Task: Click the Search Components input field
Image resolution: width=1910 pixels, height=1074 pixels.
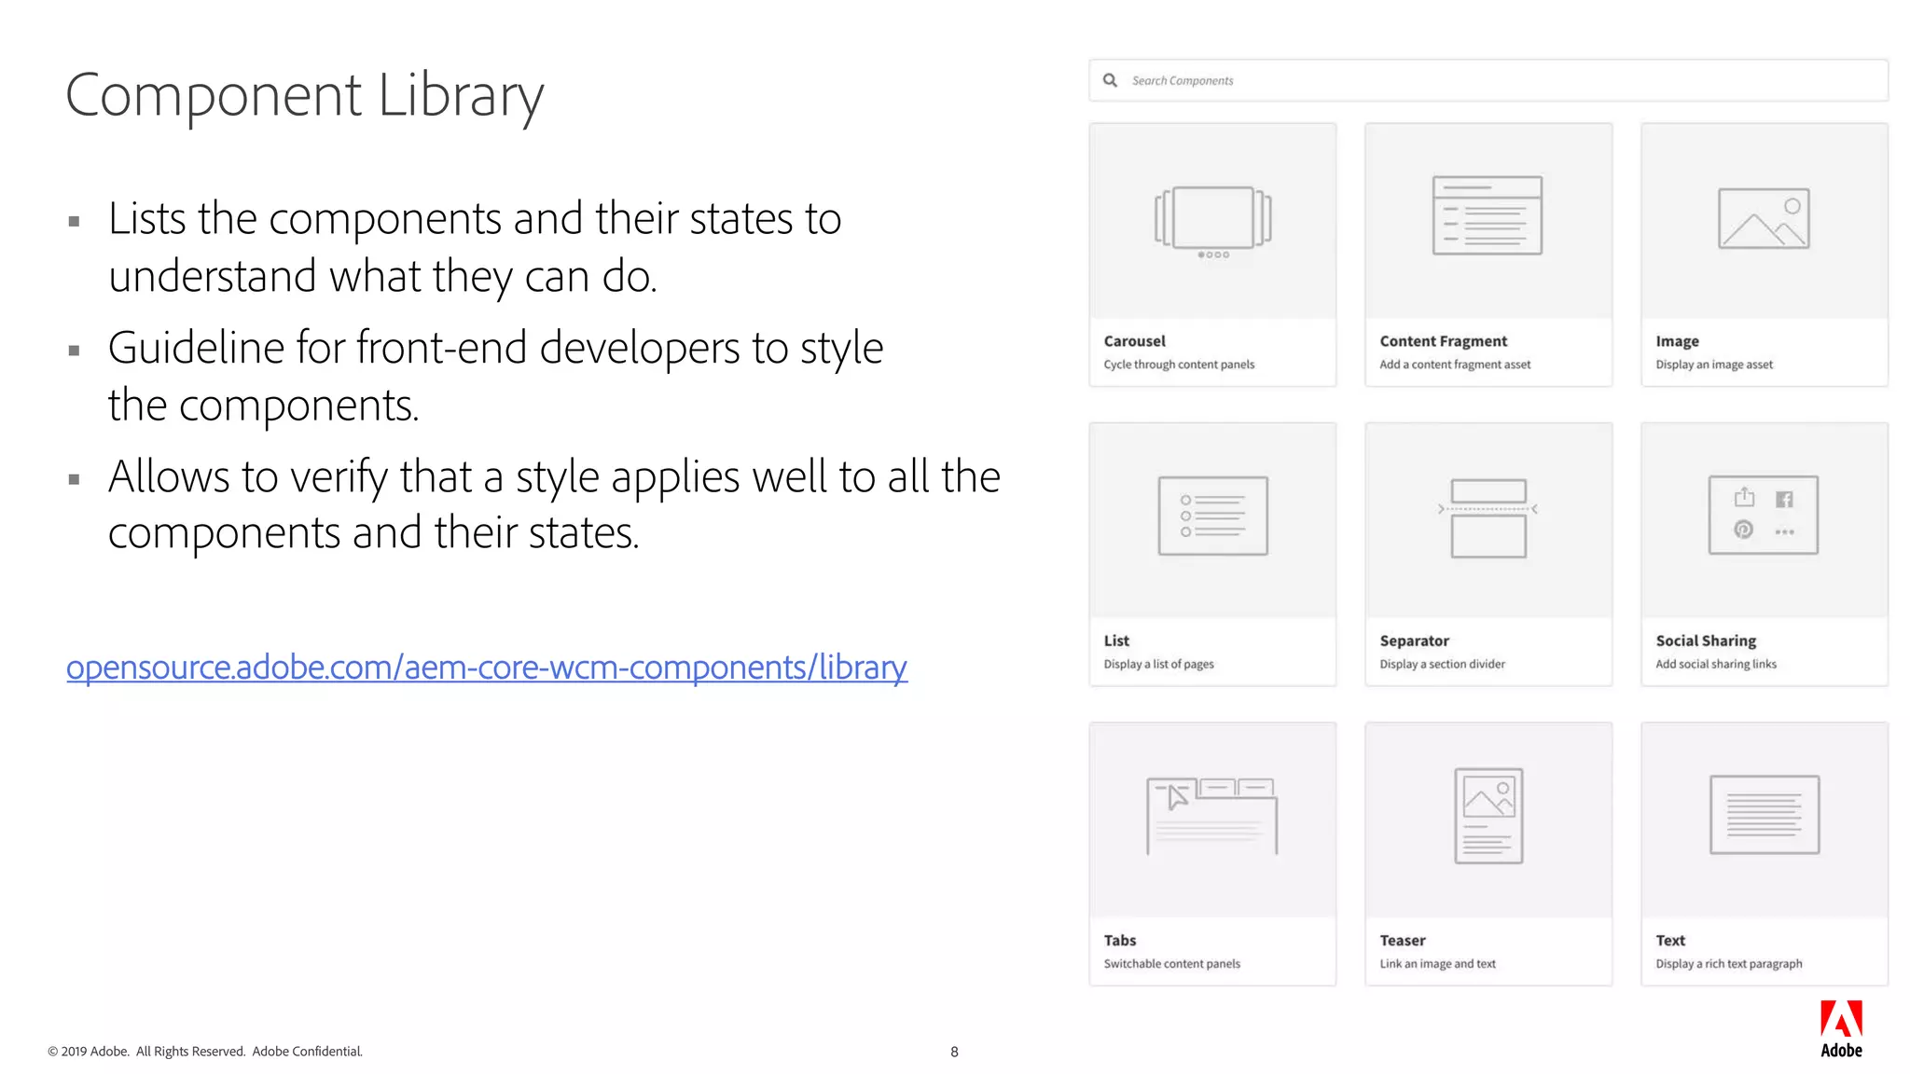Action: pyautogui.click(x=1488, y=80)
